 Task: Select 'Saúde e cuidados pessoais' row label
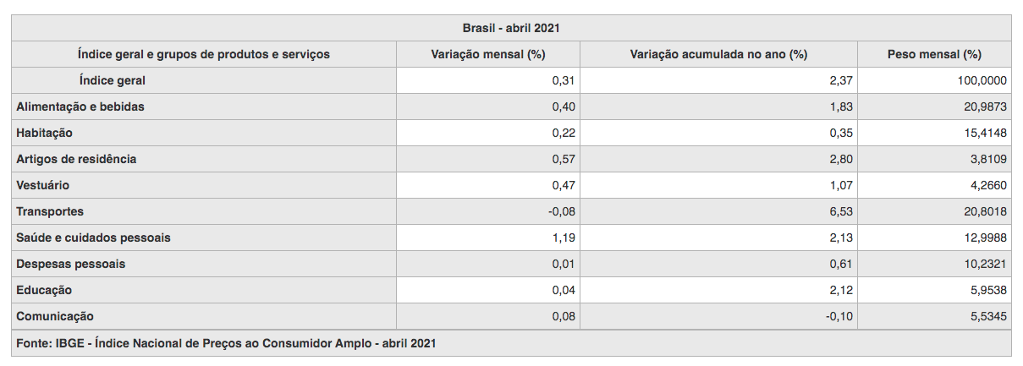93,238
